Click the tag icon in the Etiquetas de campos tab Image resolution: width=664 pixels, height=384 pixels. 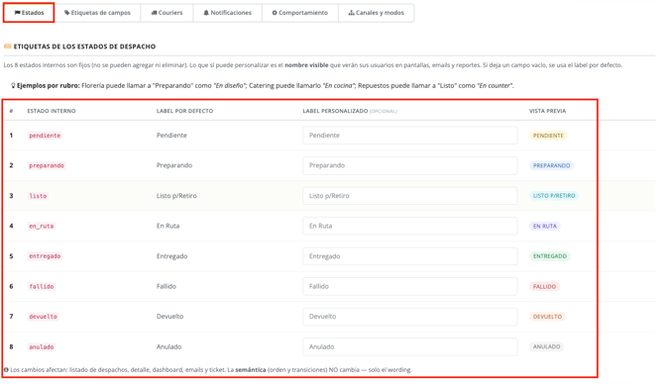click(x=67, y=13)
